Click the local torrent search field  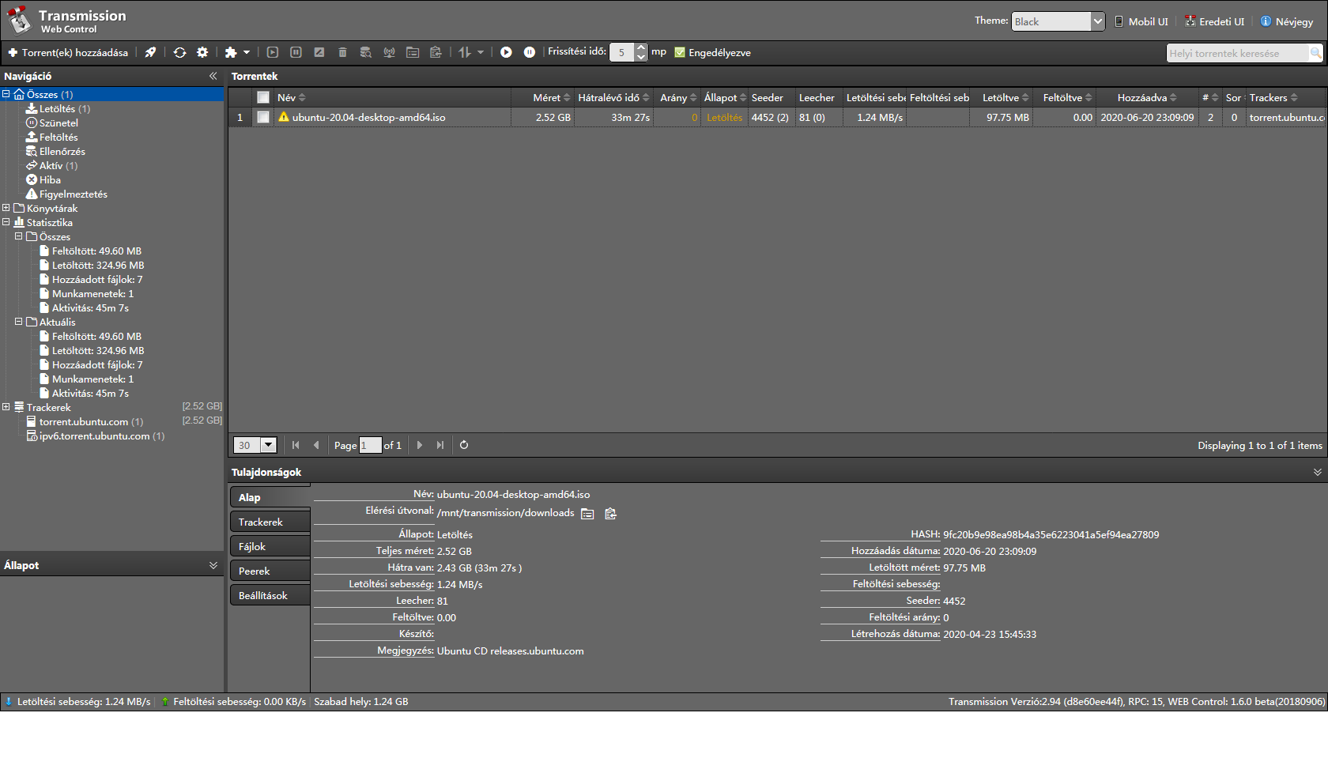pyautogui.click(x=1238, y=53)
